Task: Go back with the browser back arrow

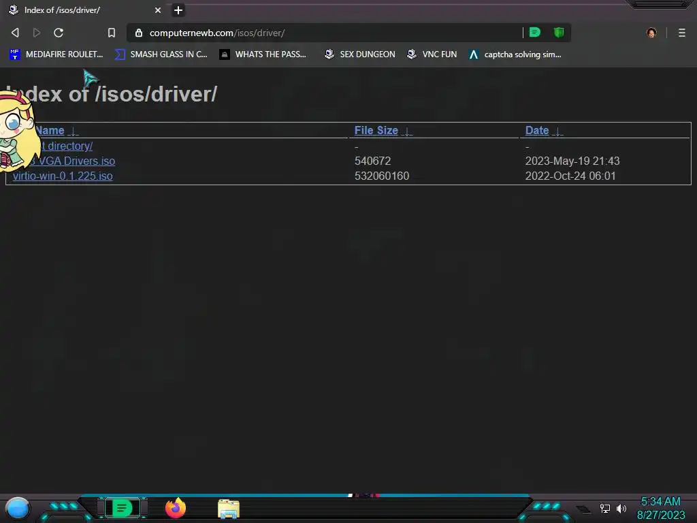Action: (x=15, y=33)
